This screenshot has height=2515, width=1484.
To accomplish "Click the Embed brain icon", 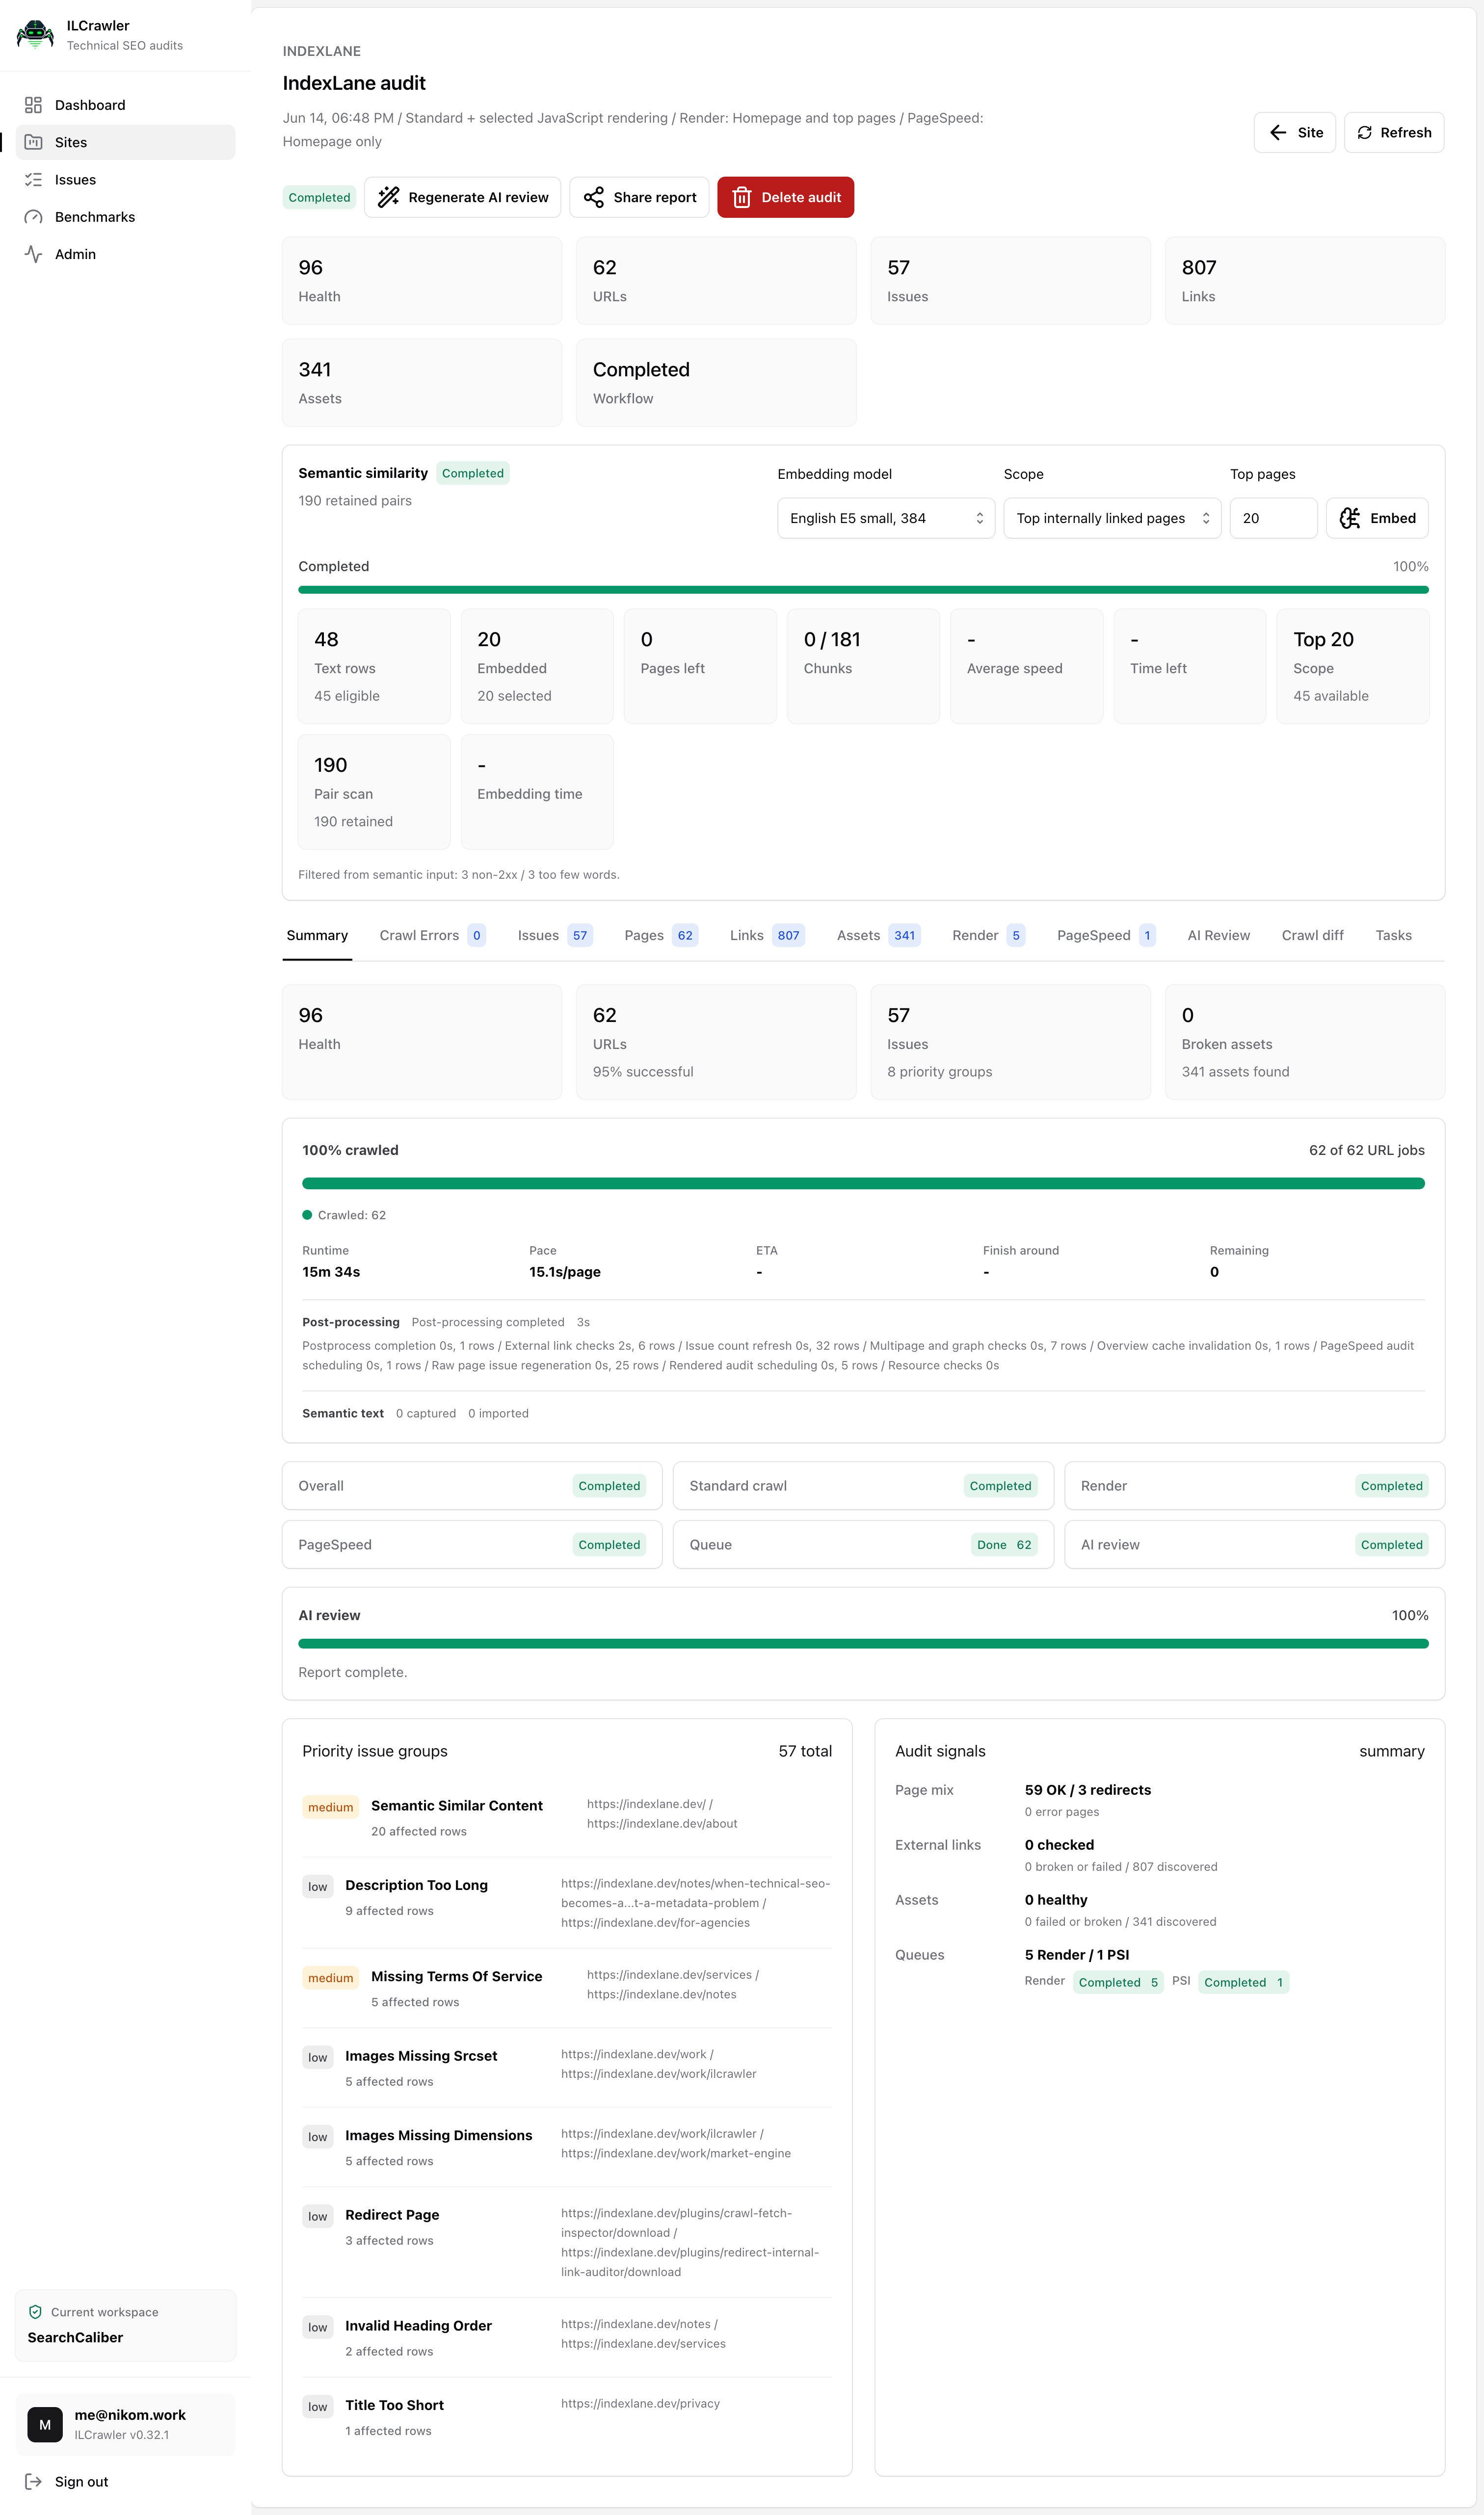I will pyautogui.click(x=1349, y=518).
